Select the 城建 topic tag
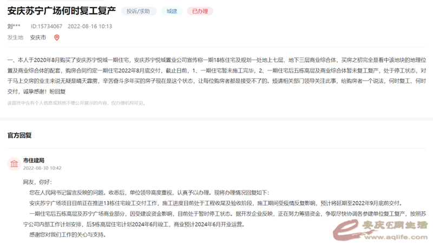The height and width of the screenshot is (244, 433). tap(172, 11)
